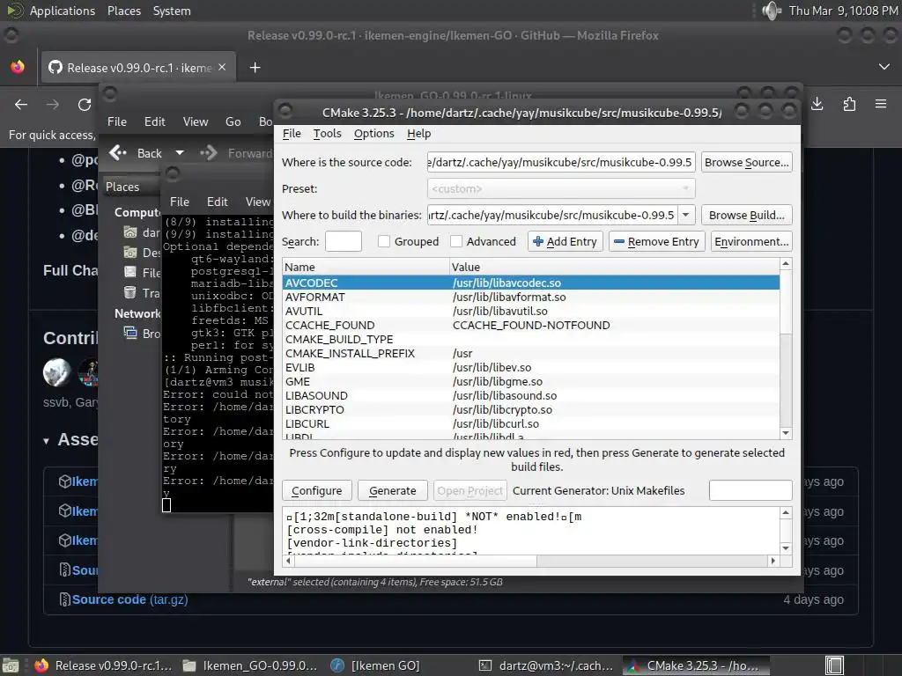Click the Add Entry button in CMake
The image size is (902, 676).
565,241
